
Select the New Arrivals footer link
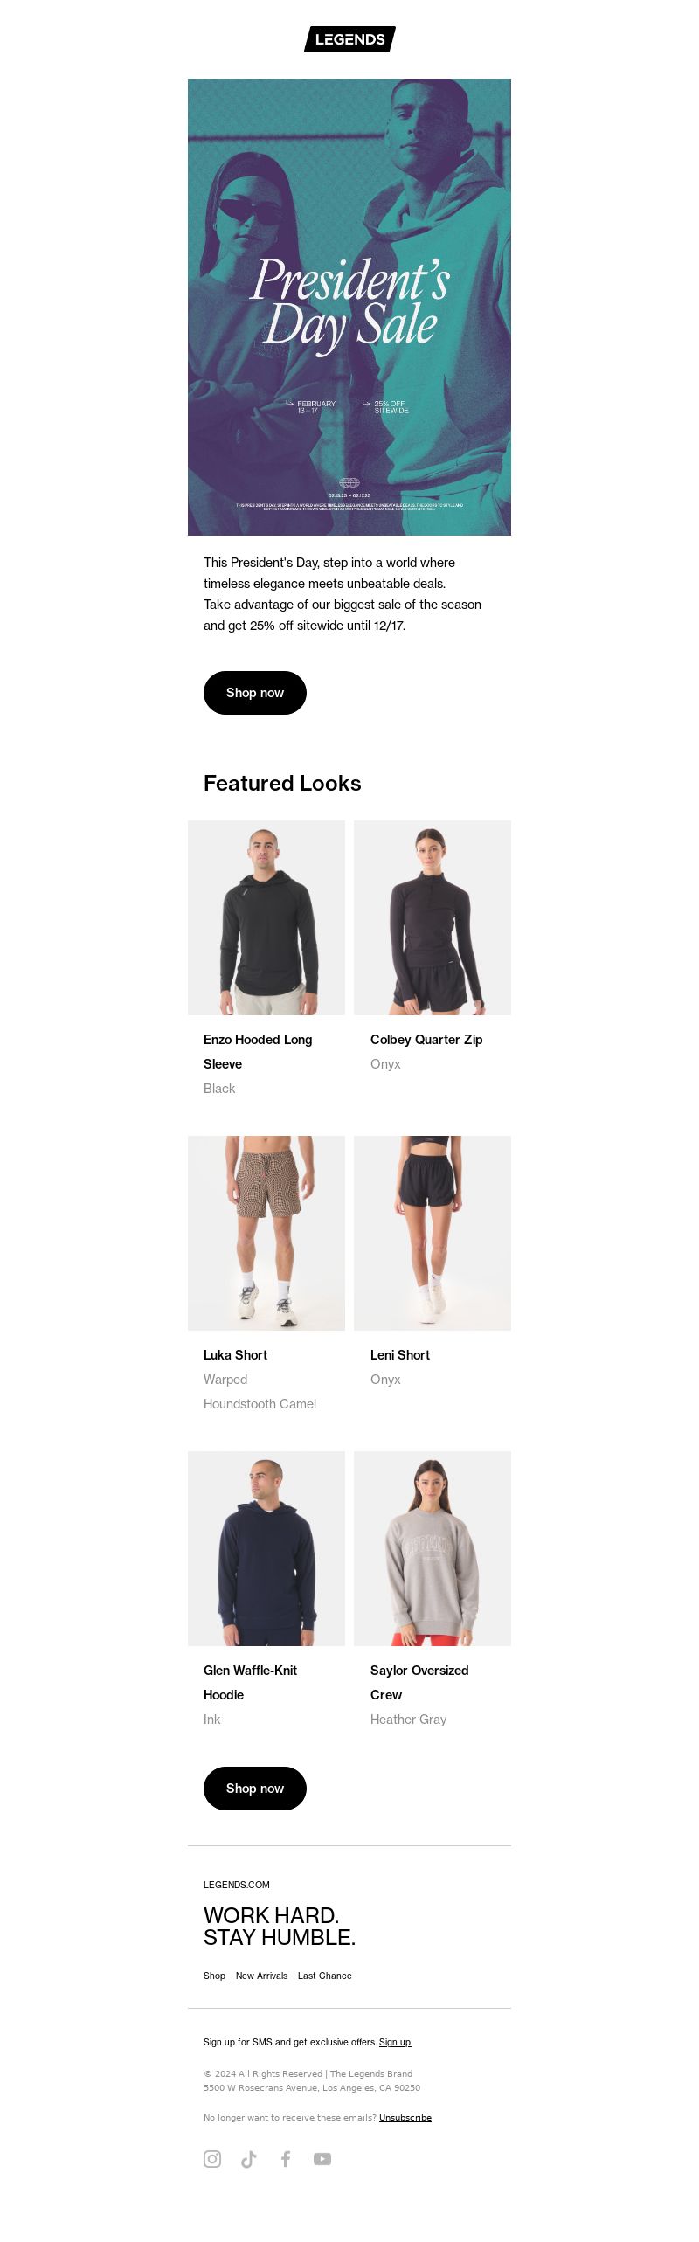tap(261, 1976)
